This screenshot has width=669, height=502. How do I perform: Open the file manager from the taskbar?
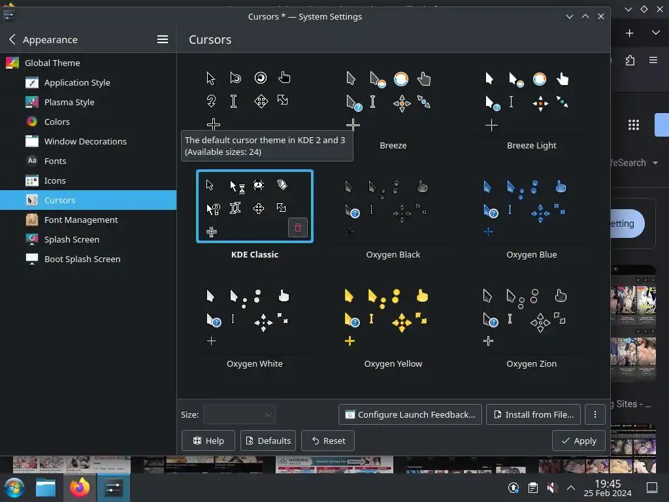(x=46, y=488)
